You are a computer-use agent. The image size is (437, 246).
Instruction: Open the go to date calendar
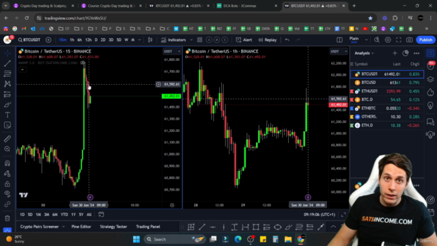click(x=101, y=215)
